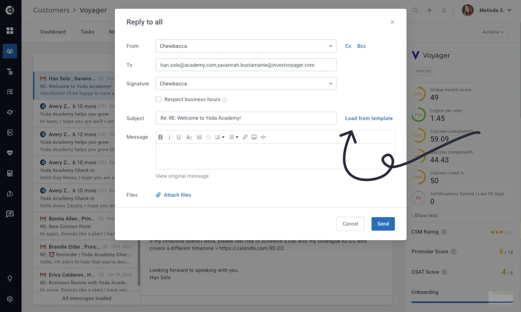This screenshot has height=312, width=521.
Task: Open settings gear in sidebar
Action: tap(10, 299)
